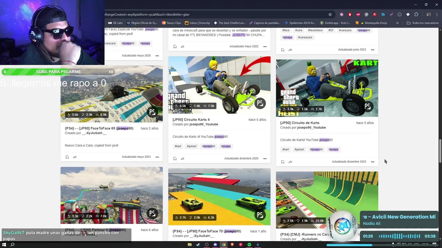Select #josepo90 tag on Circuito de Karts

click(x=316, y=149)
